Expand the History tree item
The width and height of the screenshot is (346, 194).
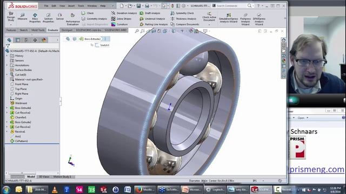point(7,56)
